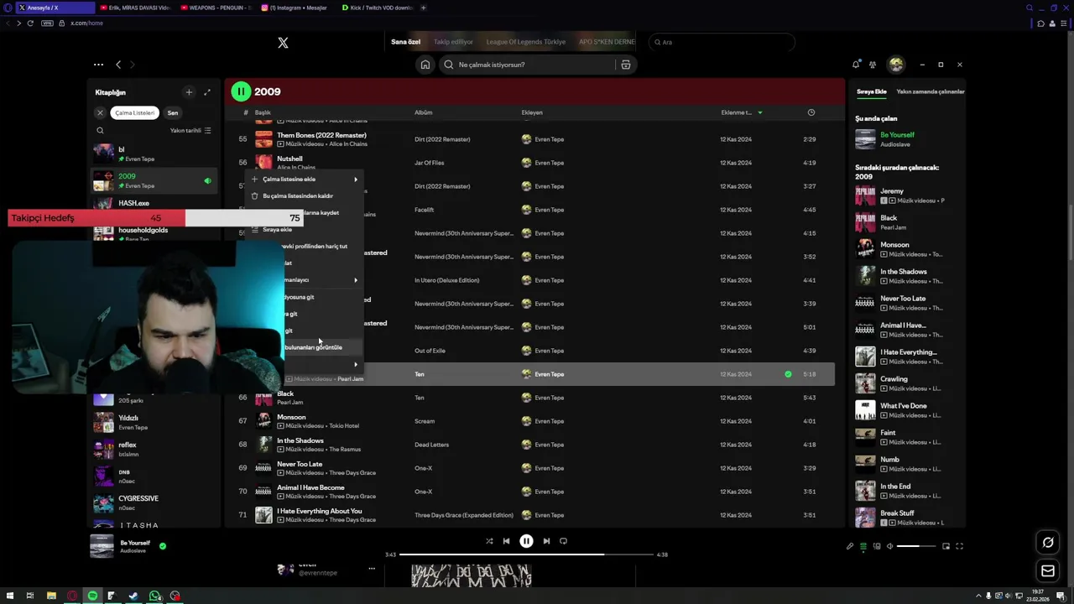The width and height of the screenshot is (1074, 604).
Task: Toggle lyrics microphone icon
Action: coord(849,546)
